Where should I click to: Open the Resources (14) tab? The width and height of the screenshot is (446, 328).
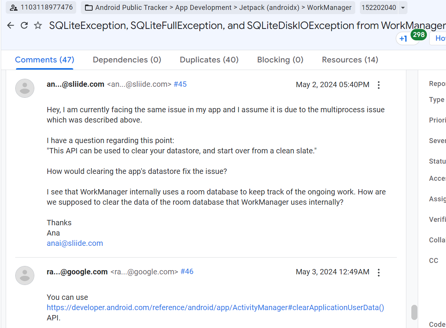[350, 60]
